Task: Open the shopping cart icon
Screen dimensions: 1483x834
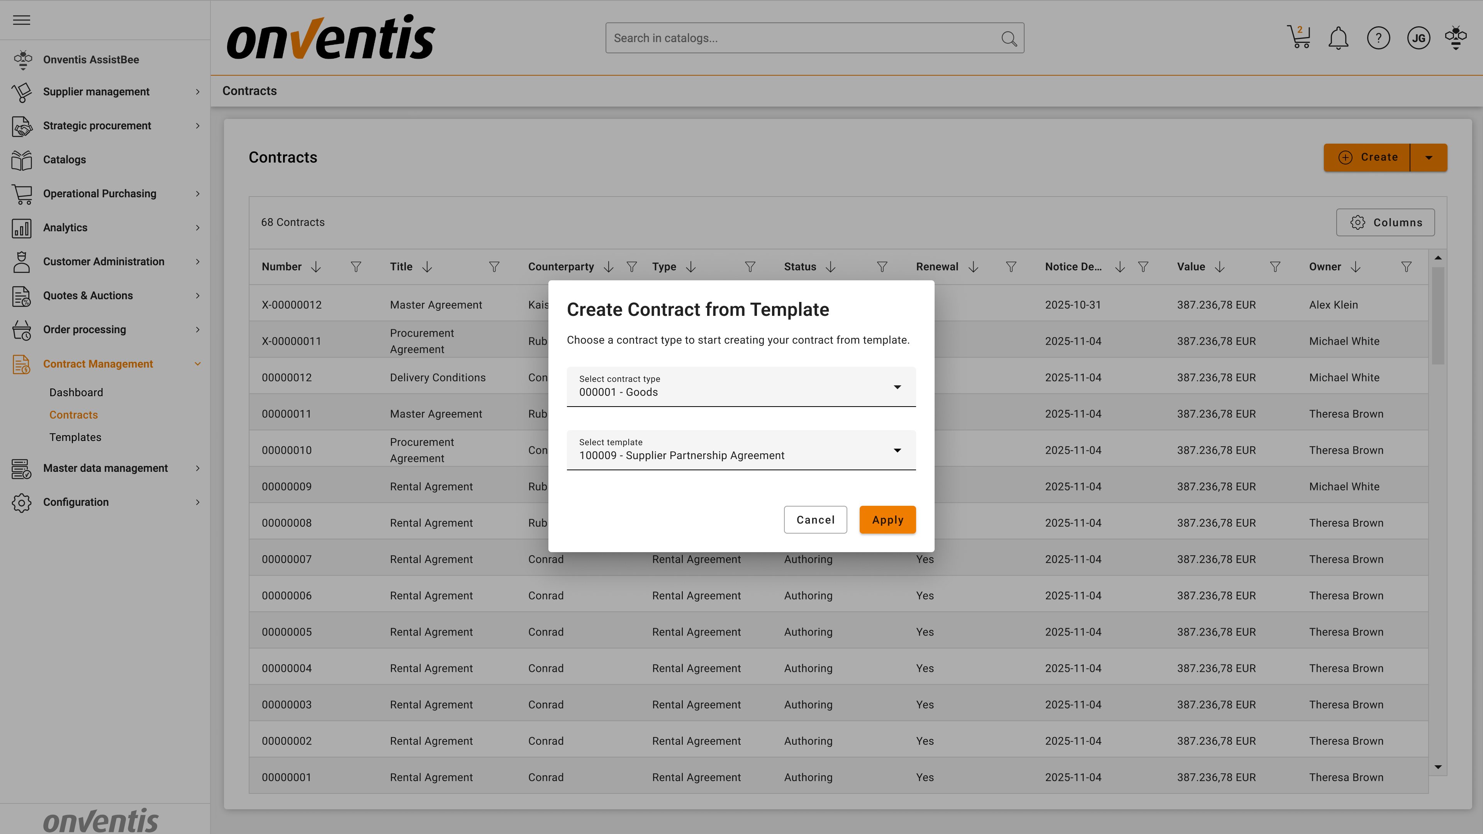Action: click(1298, 38)
